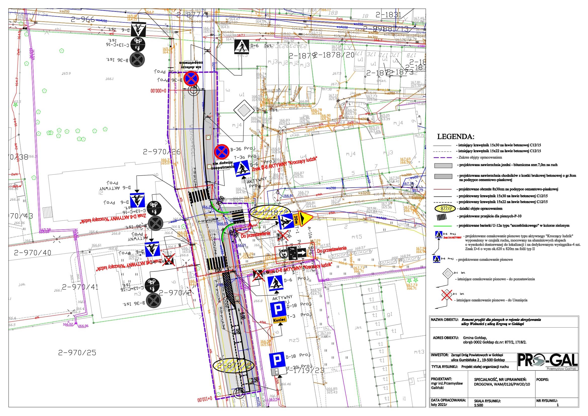The width and height of the screenshot is (588, 416).
Task: Click the LEGENDA heading
Action: coord(456,137)
